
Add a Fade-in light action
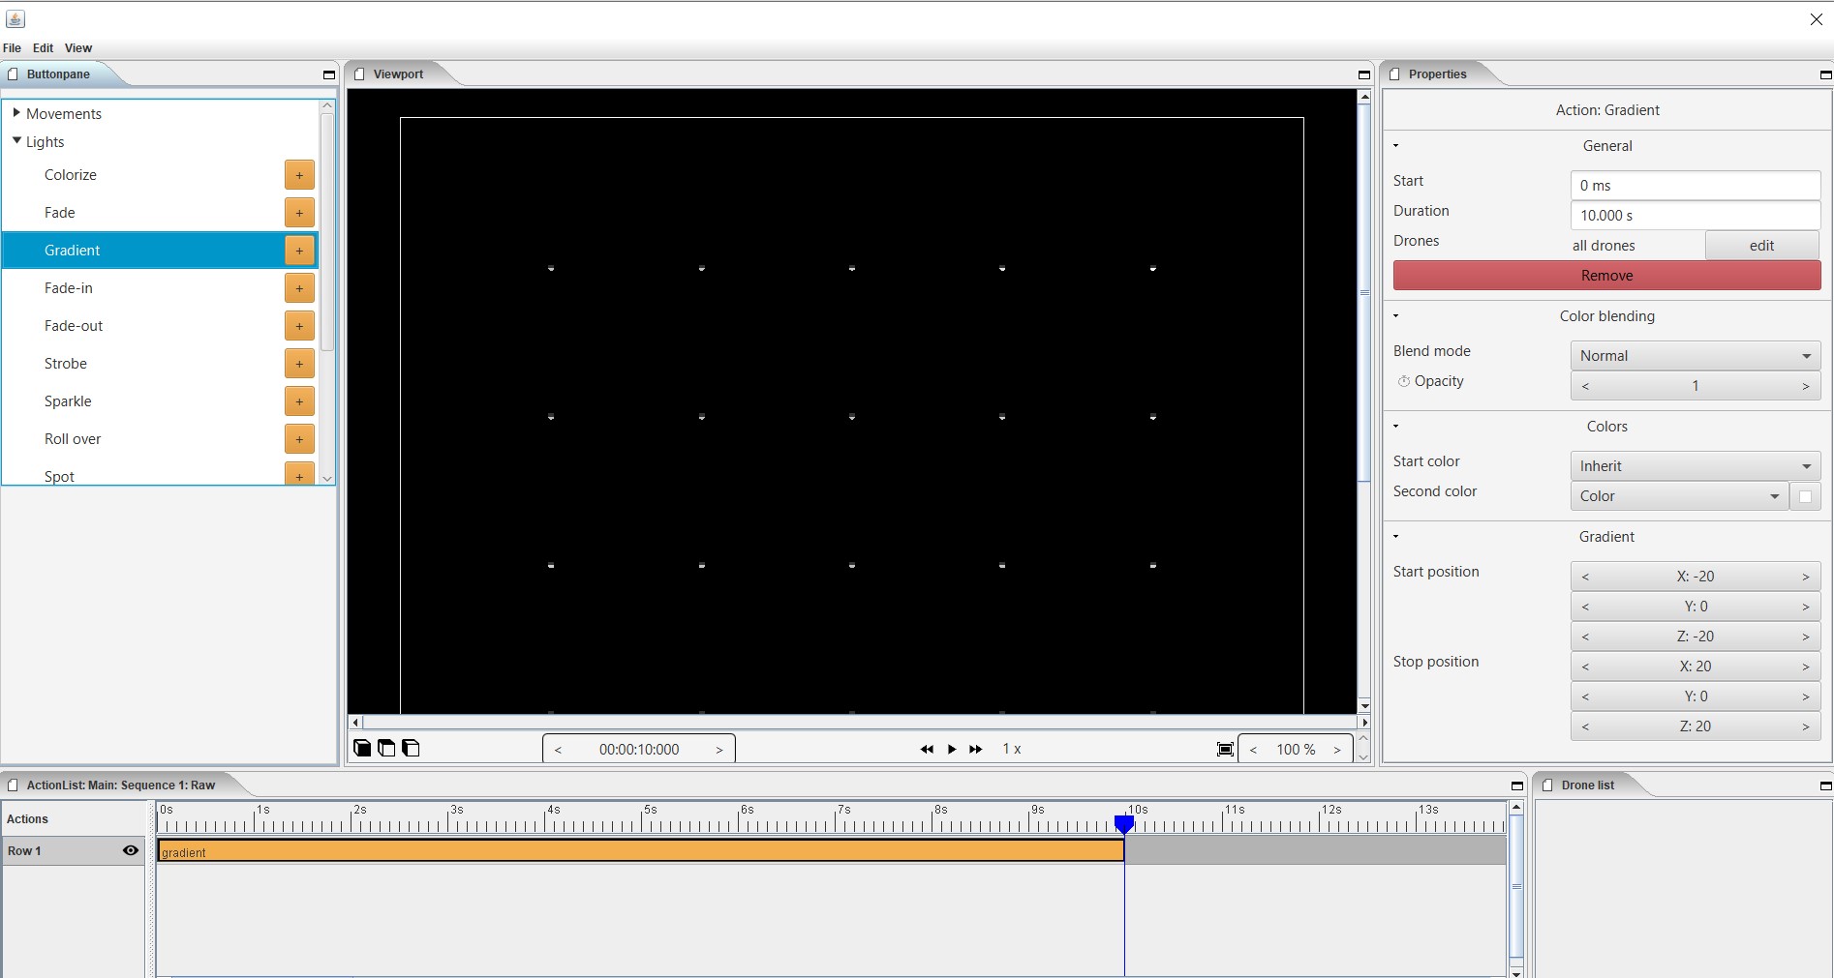299,288
